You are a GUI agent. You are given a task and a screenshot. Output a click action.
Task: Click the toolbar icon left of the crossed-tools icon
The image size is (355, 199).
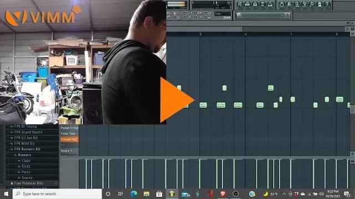click(x=297, y=4)
